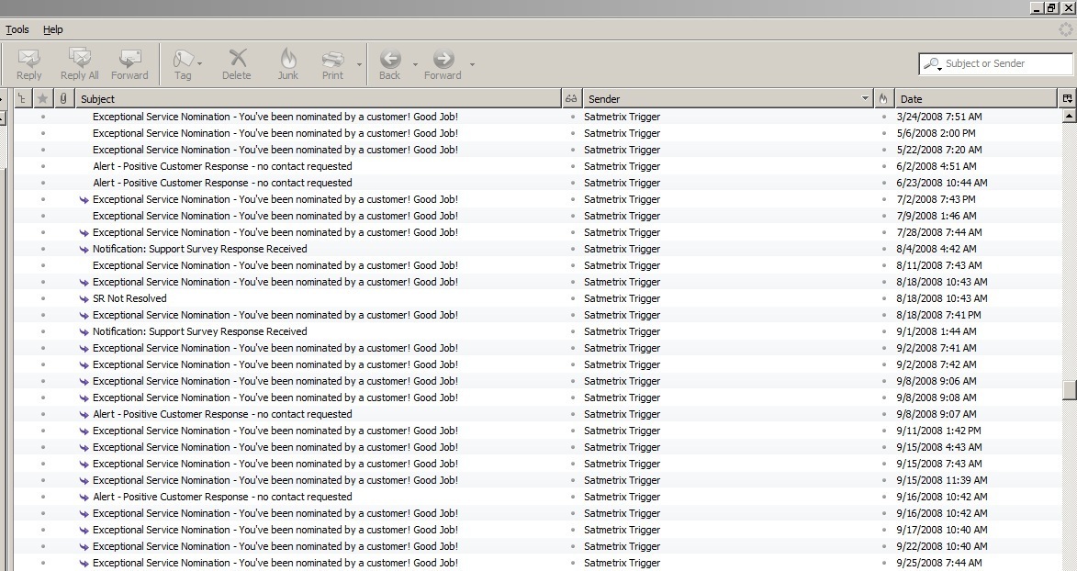
Task: Sort by the attachment paperclip column
Action: [63, 98]
